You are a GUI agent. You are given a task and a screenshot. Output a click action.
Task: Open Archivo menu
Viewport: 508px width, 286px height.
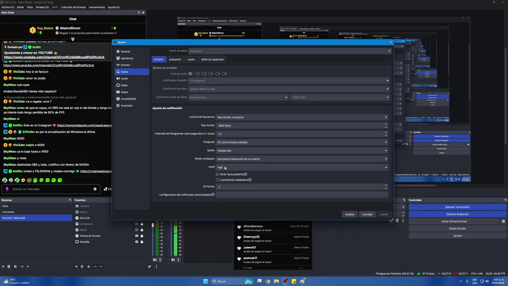point(8,7)
